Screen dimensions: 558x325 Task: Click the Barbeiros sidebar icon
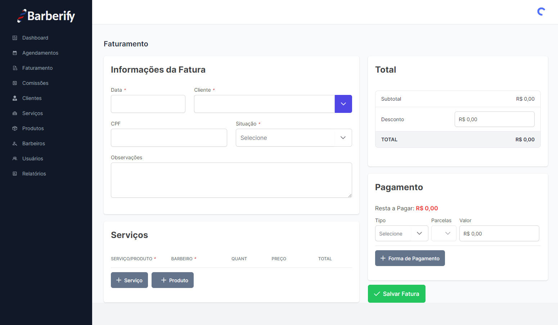(15, 143)
